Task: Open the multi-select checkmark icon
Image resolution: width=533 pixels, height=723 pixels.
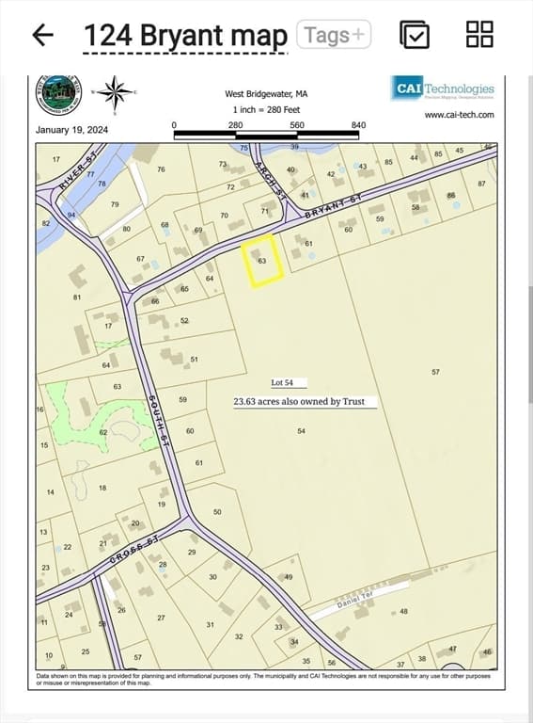Action: pyautogui.click(x=415, y=35)
